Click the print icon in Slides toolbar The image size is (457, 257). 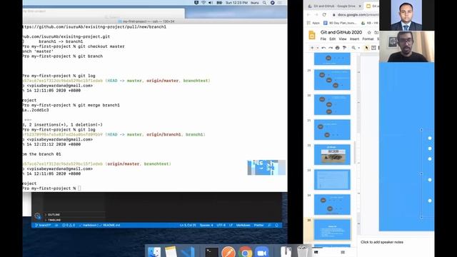pos(338,48)
